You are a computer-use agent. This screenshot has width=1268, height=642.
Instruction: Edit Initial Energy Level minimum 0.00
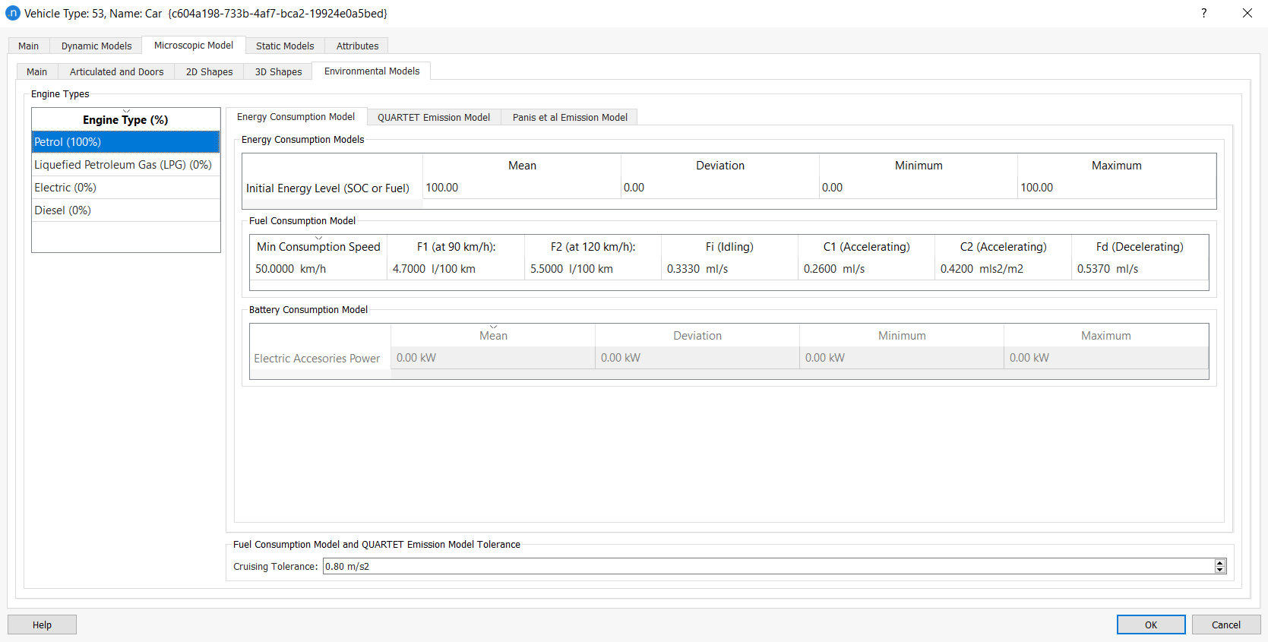[x=919, y=188]
